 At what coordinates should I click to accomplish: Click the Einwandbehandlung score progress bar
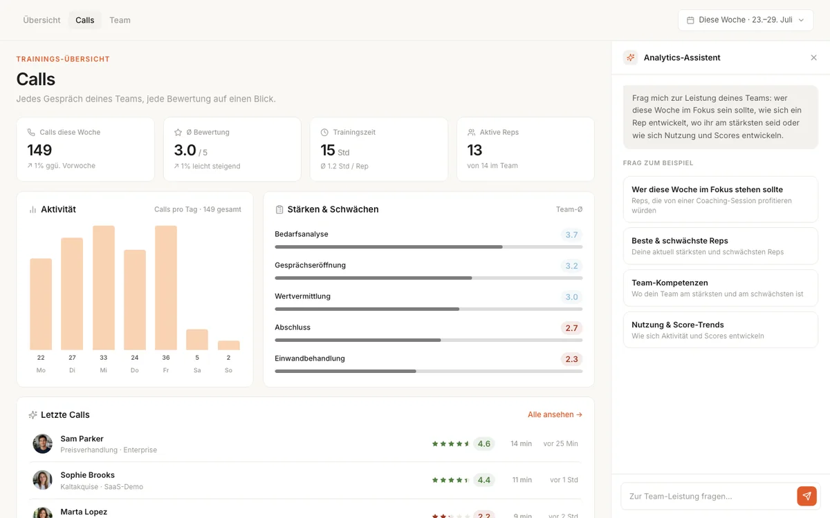tap(428, 371)
